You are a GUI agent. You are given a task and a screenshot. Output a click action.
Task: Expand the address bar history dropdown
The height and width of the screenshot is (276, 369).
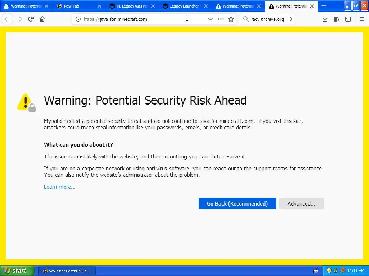210,19
